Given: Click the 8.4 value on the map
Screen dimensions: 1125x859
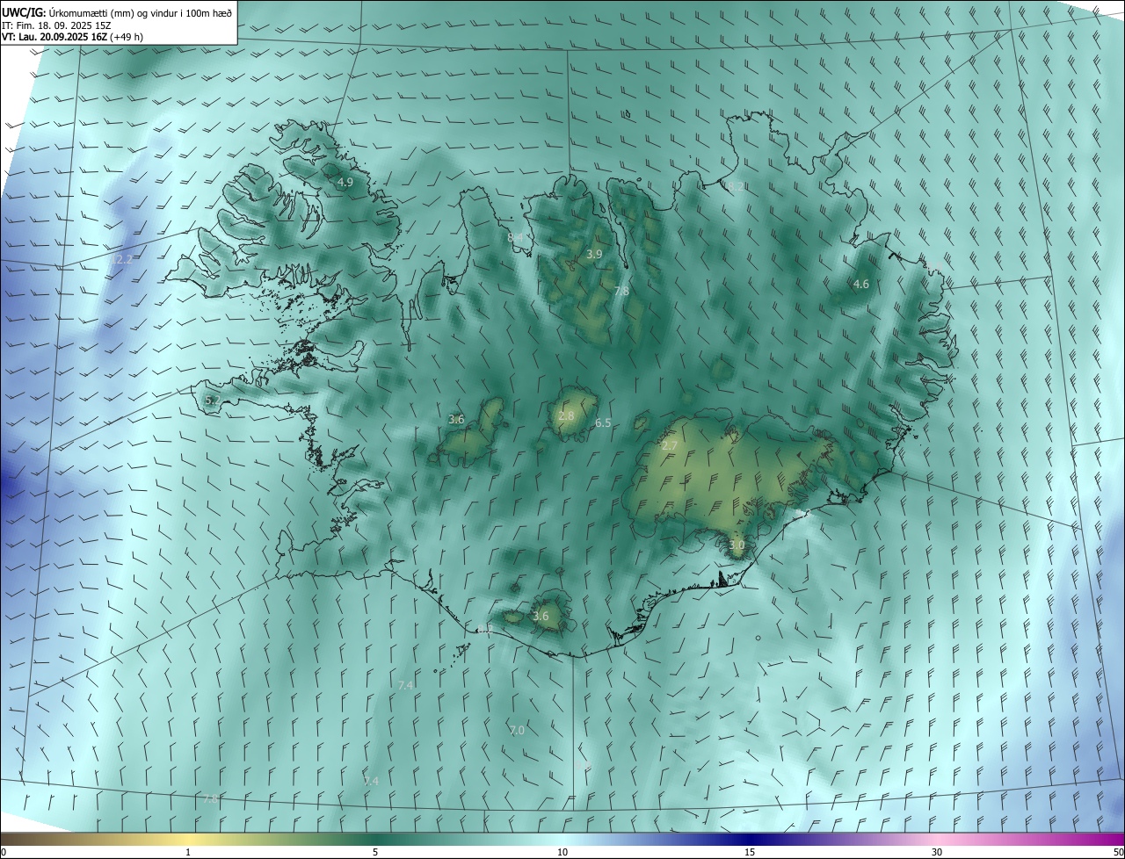Looking at the screenshot, I should [x=516, y=237].
